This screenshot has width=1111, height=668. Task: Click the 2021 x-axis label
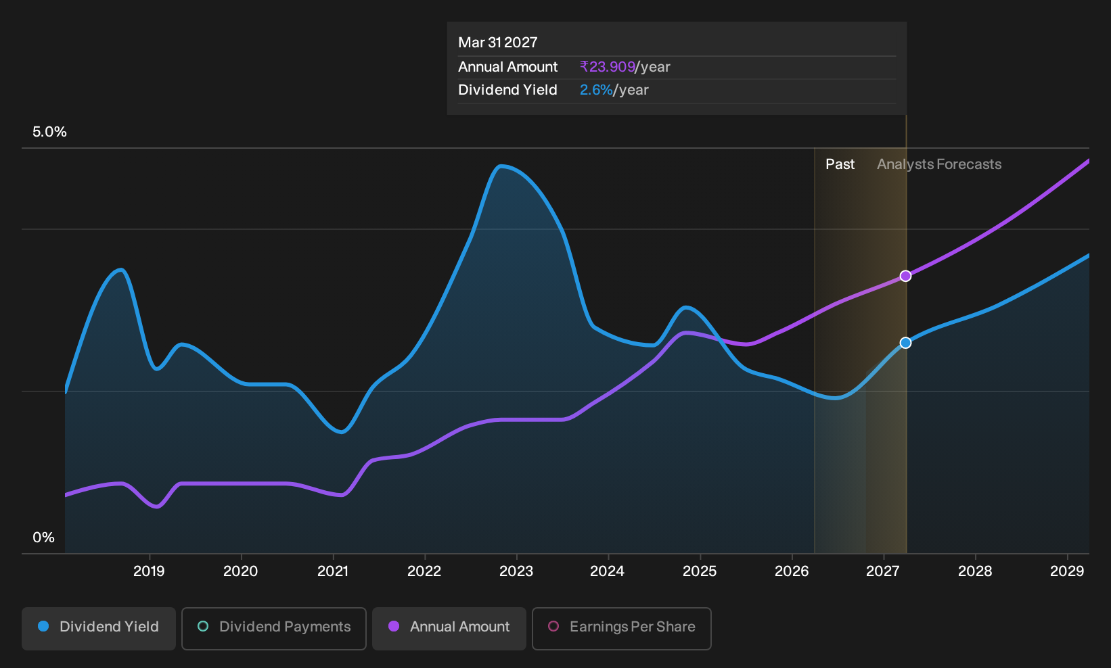[333, 571]
